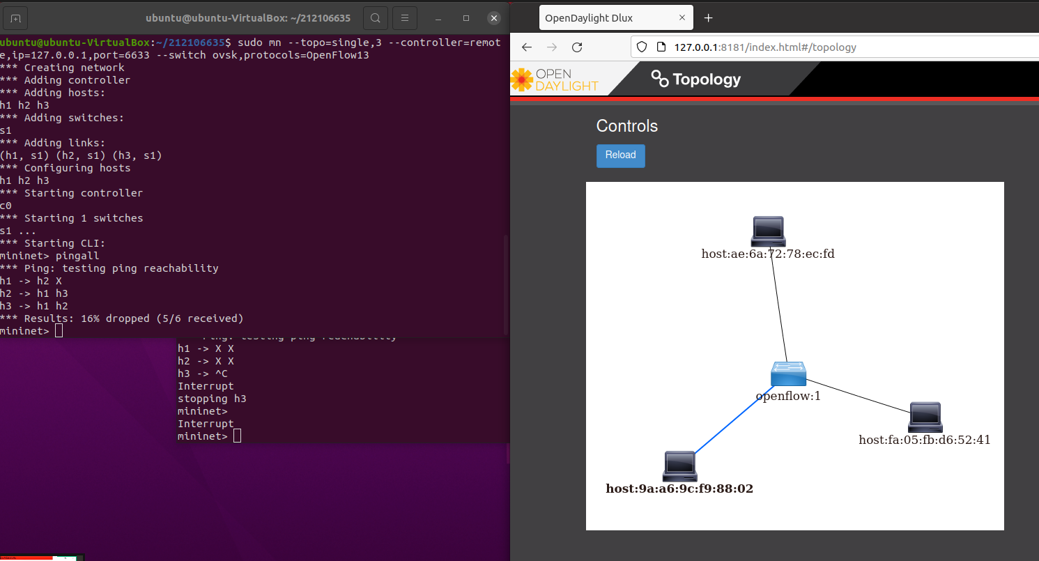The height and width of the screenshot is (561, 1039).
Task: Click the OpenDaylight logo
Action: pos(555,79)
